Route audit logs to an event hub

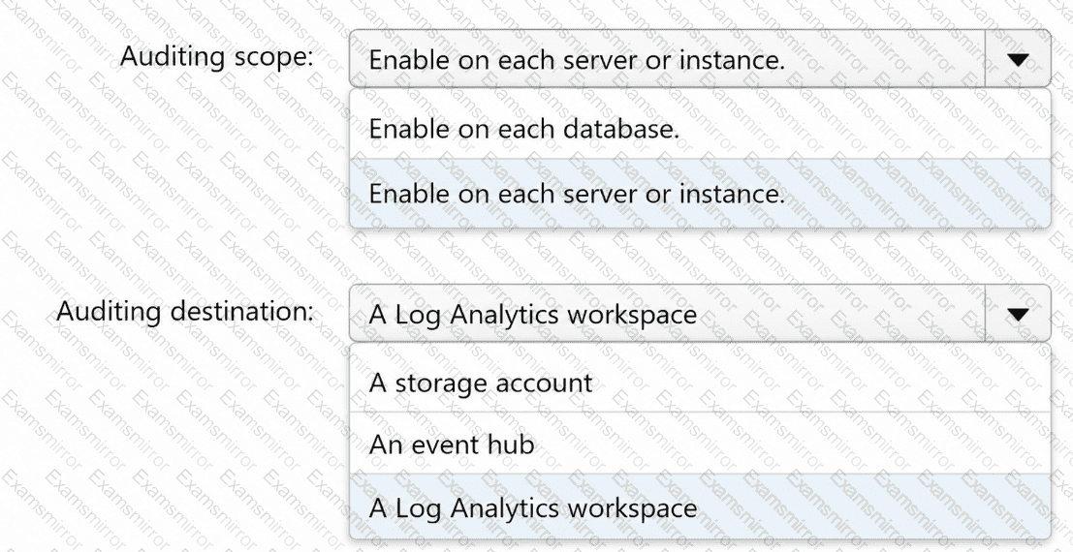click(700, 444)
